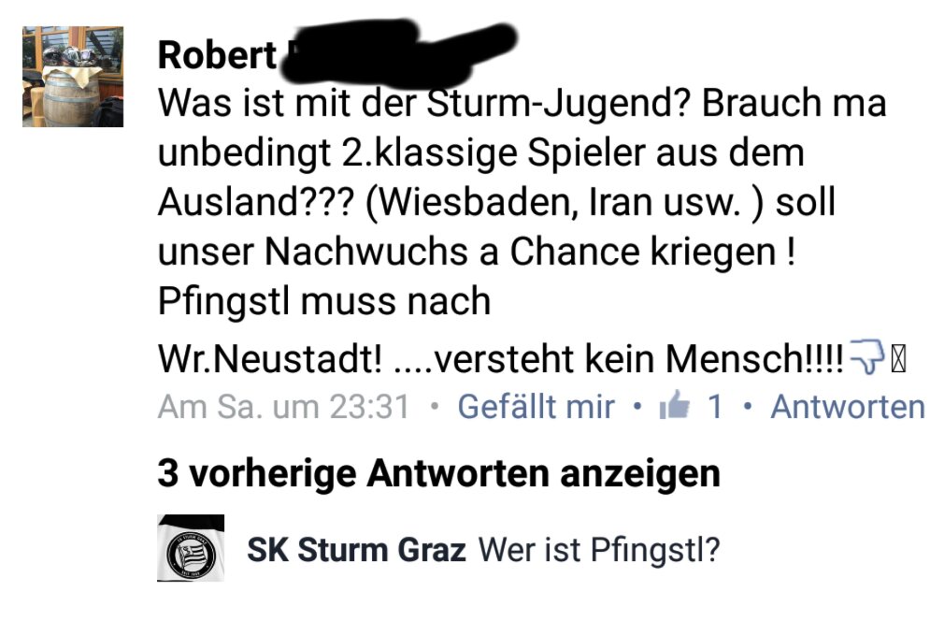Open Robert's barrel profile picture
Screen dimensions: 944x621
tap(73, 77)
